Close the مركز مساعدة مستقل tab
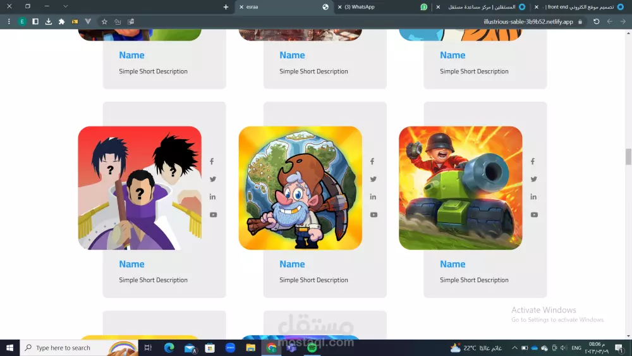This screenshot has width=632, height=356. pos(438,7)
